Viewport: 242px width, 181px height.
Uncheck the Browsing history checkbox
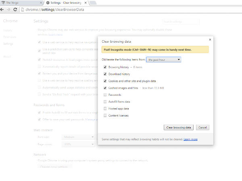[105, 67]
